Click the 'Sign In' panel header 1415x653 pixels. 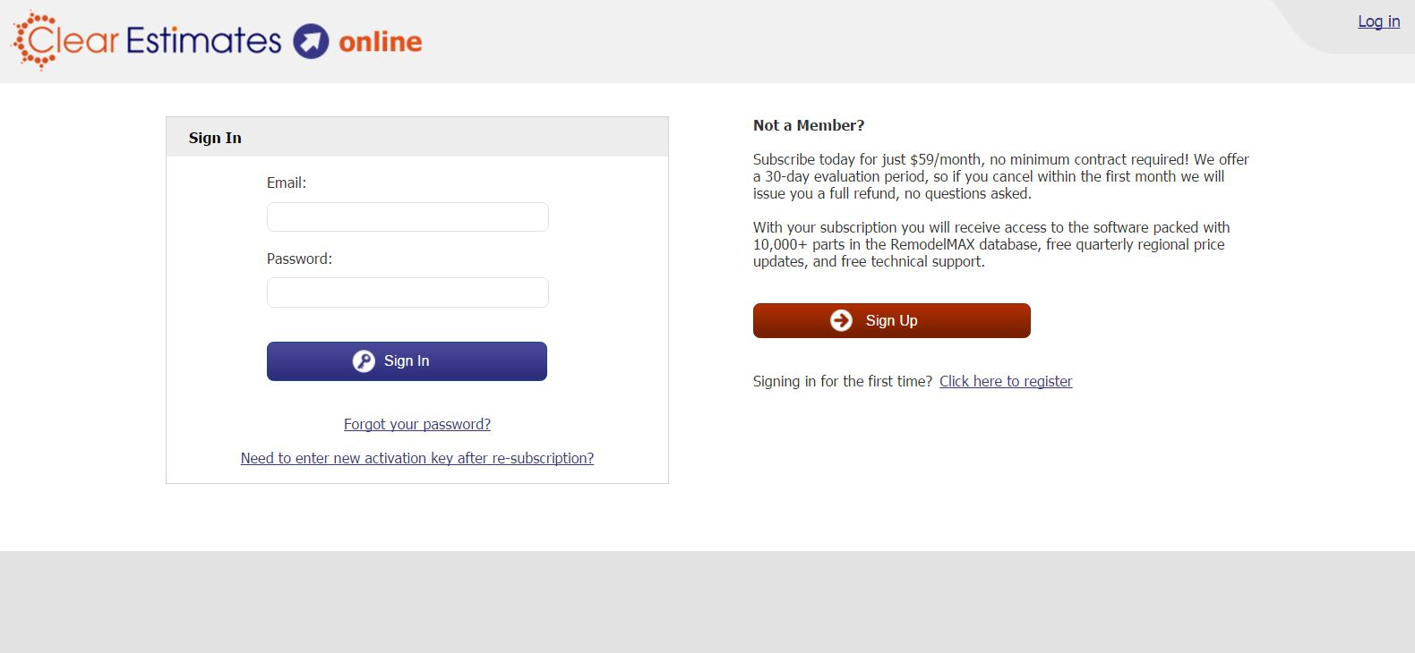click(x=215, y=138)
